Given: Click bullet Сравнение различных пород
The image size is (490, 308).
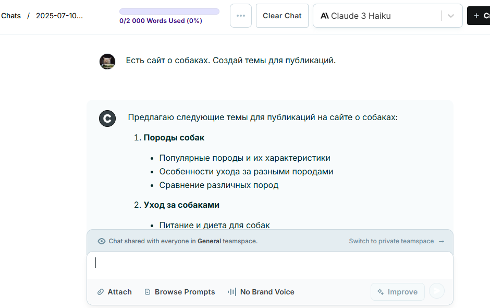Looking at the screenshot, I should point(219,185).
